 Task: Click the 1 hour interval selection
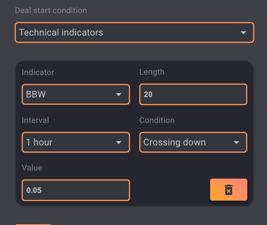click(x=39, y=142)
